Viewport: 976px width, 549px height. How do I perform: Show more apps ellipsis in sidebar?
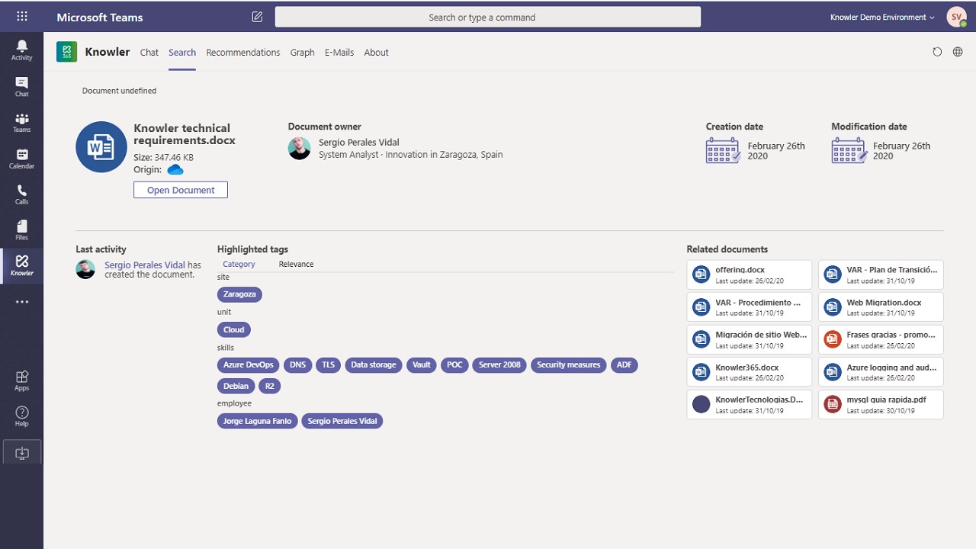(x=21, y=302)
